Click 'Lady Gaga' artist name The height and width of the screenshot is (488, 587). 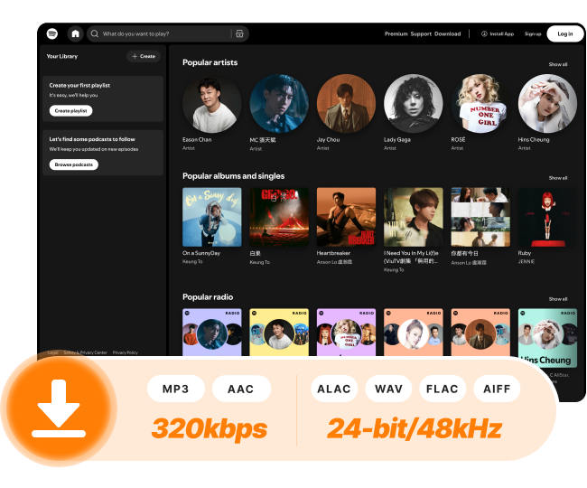(397, 140)
